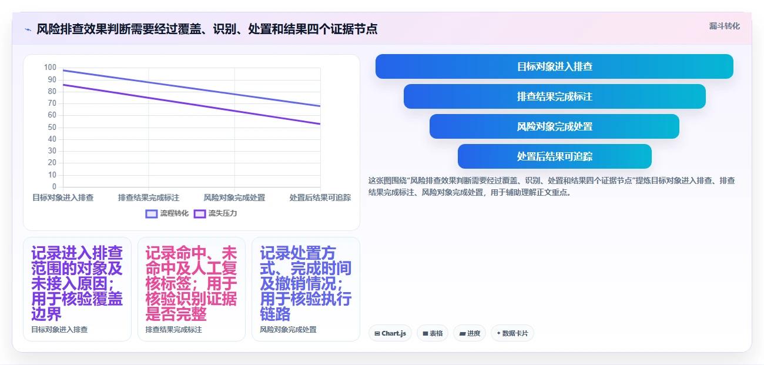Image resolution: width=764 pixels, height=365 pixels.
Task: Click the 漏斗转化 label in the header
Action: tap(725, 26)
